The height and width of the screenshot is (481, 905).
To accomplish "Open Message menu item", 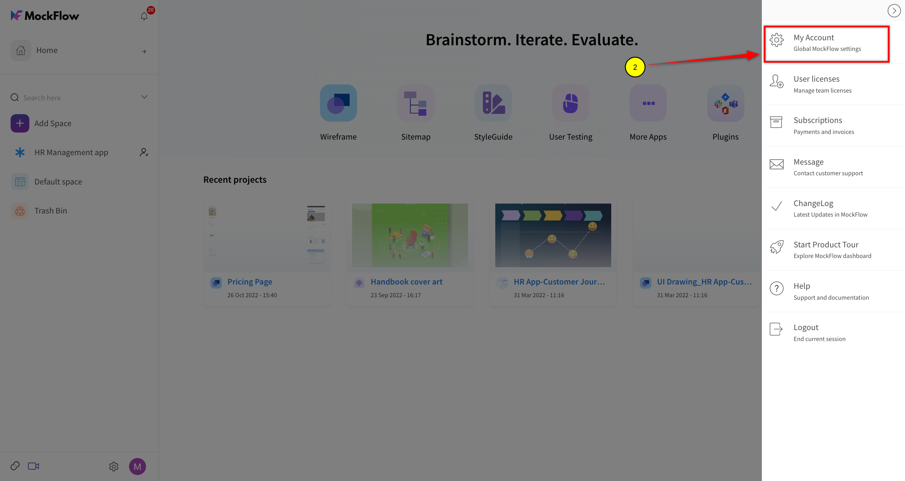I will (x=836, y=167).
